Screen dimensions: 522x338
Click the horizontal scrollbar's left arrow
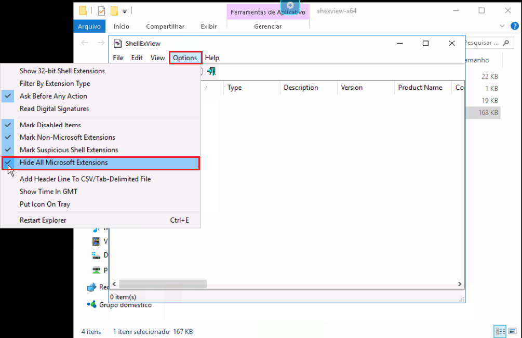coord(114,284)
